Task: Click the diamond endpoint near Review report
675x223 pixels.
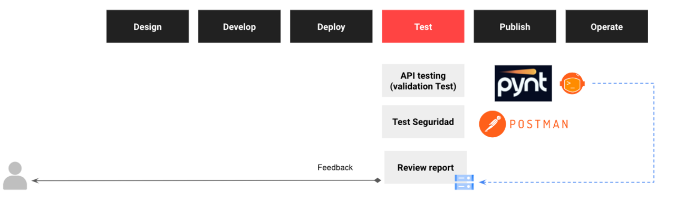Action: pos(378,180)
